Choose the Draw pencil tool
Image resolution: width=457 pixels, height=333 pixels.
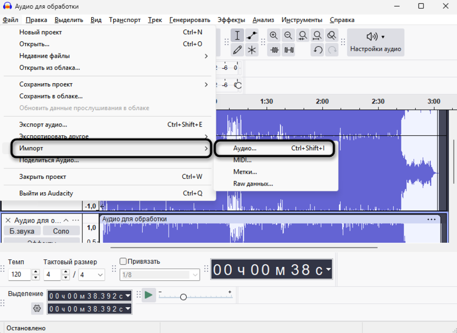[x=237, y=50]
